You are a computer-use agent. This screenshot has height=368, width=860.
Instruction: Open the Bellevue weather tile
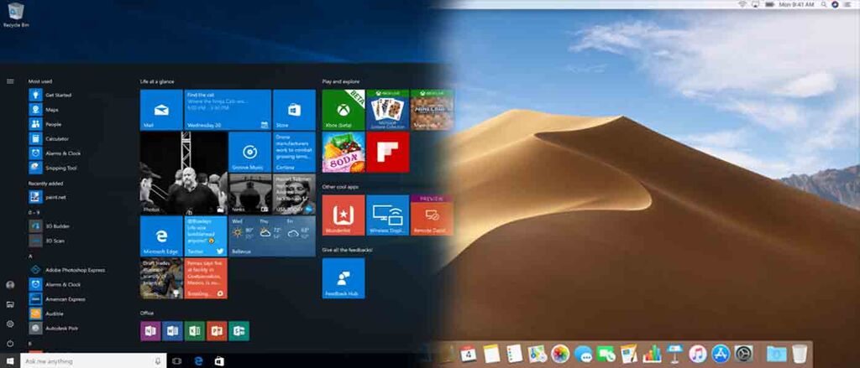(272, 236)
